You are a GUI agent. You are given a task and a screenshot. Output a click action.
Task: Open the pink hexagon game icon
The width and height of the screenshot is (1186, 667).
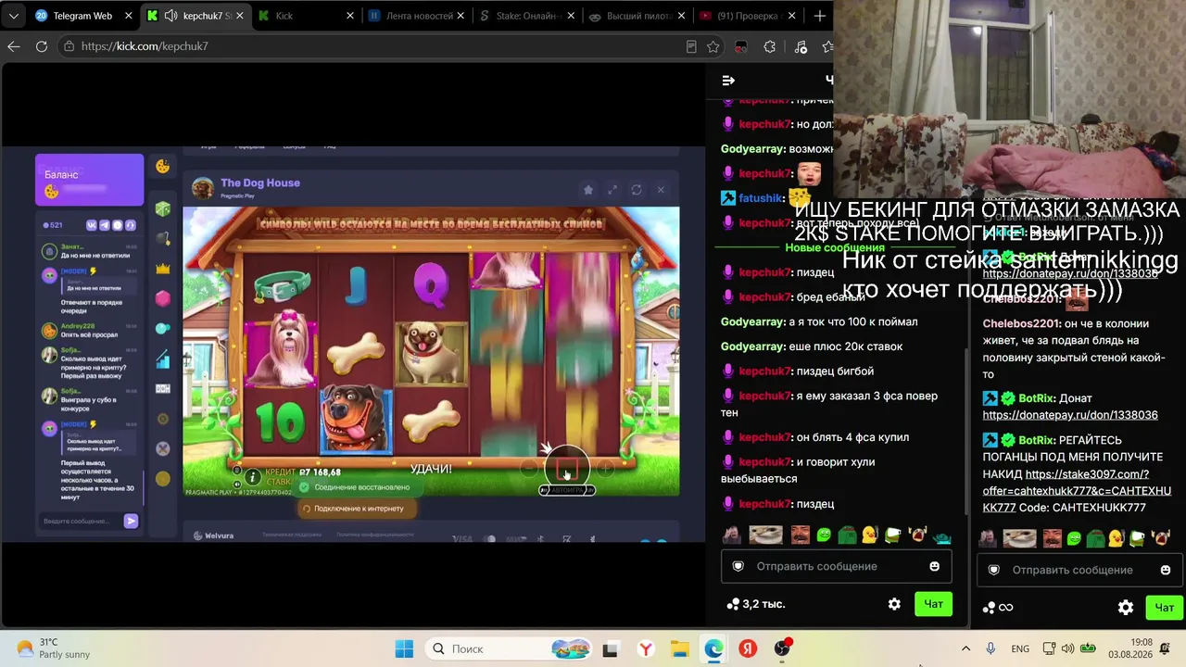[163, 298]
